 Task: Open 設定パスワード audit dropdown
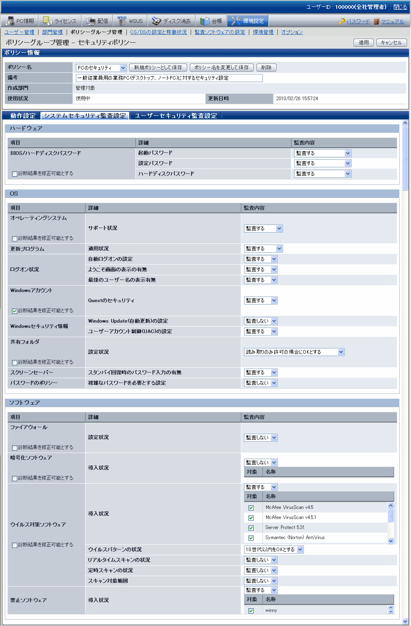click(323, 163)
